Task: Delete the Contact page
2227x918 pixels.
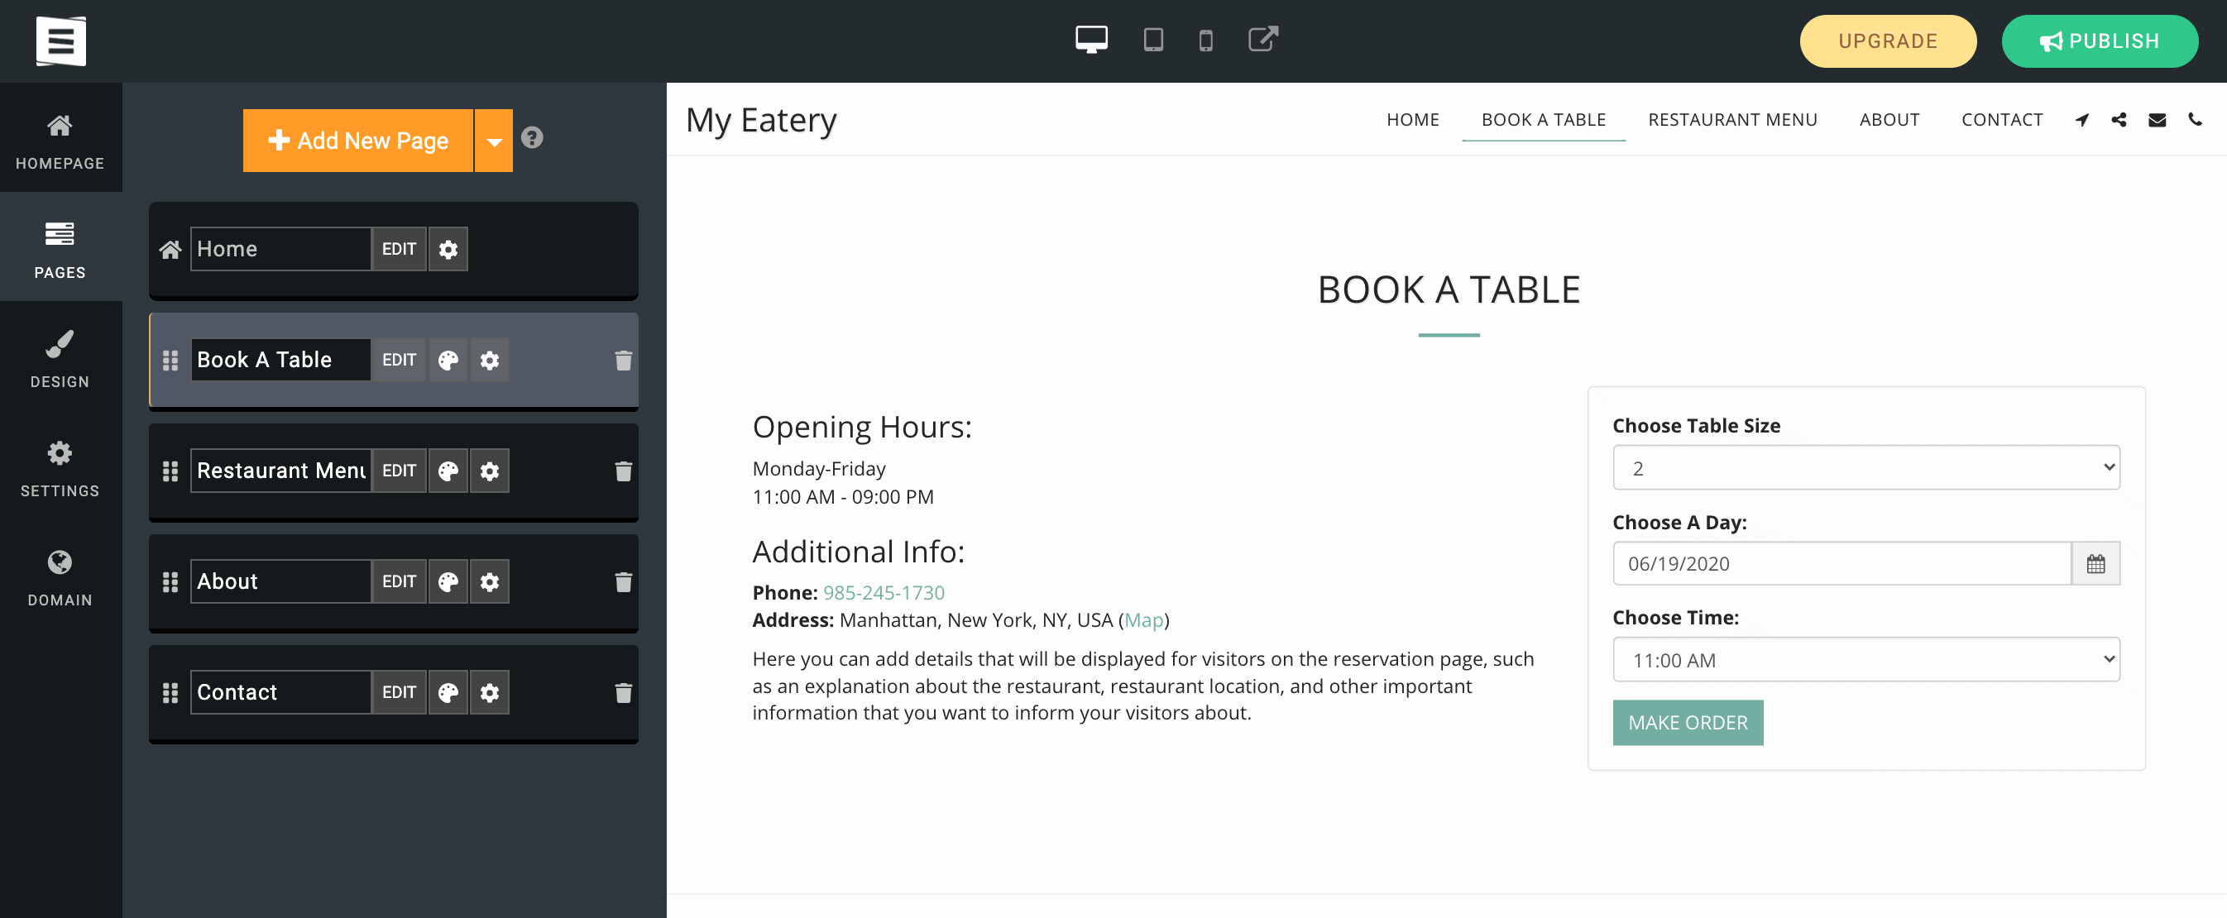Action: pyautogui.click(x=622, y=692)
